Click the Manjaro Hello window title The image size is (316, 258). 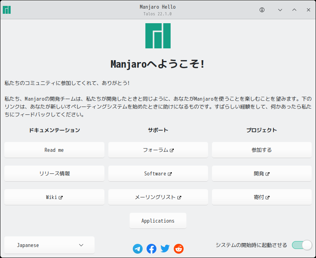tap(158, 7)
